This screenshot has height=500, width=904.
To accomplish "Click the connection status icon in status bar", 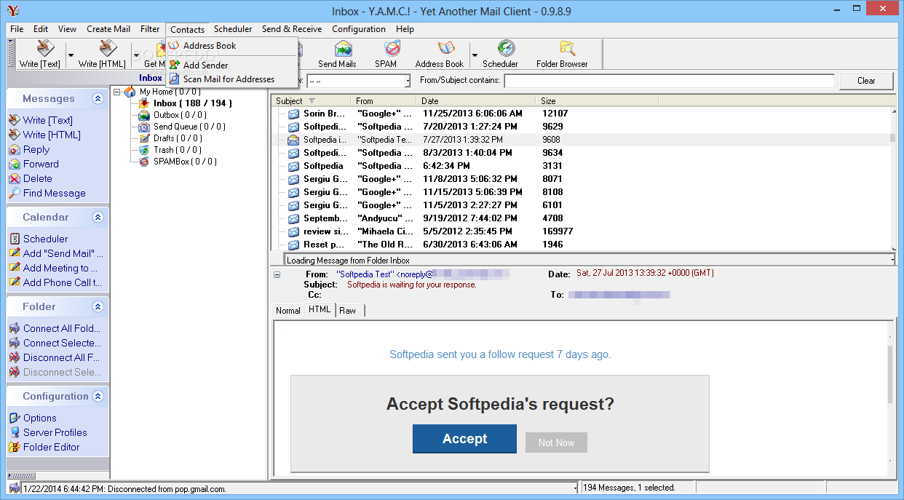I will tap(15, 488).
